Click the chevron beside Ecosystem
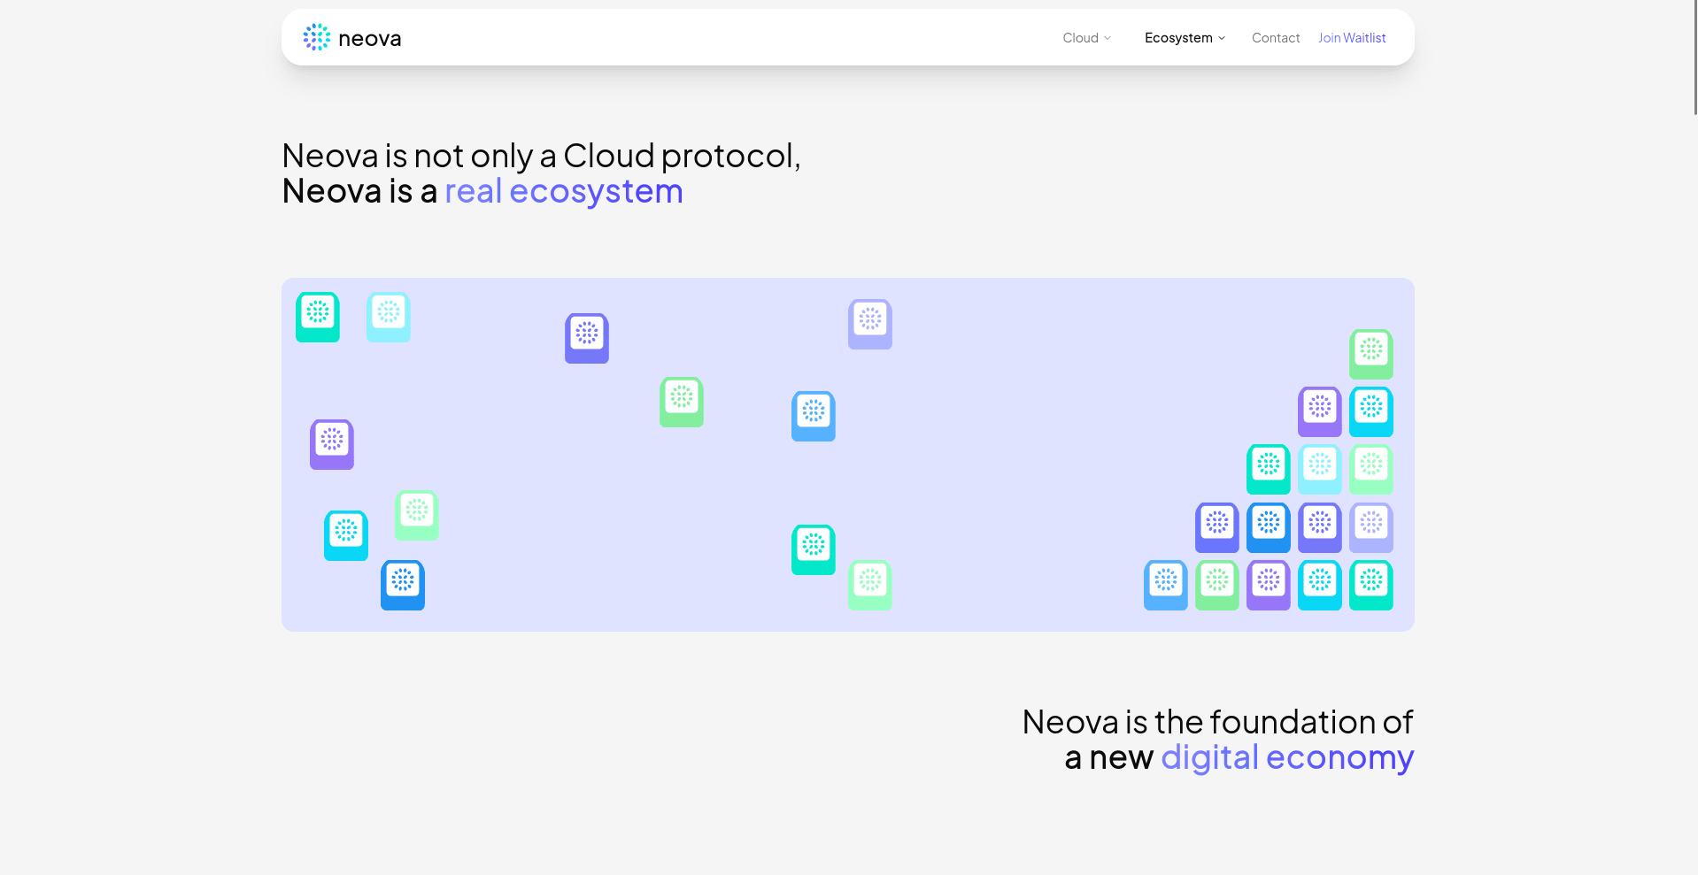 1222,38
